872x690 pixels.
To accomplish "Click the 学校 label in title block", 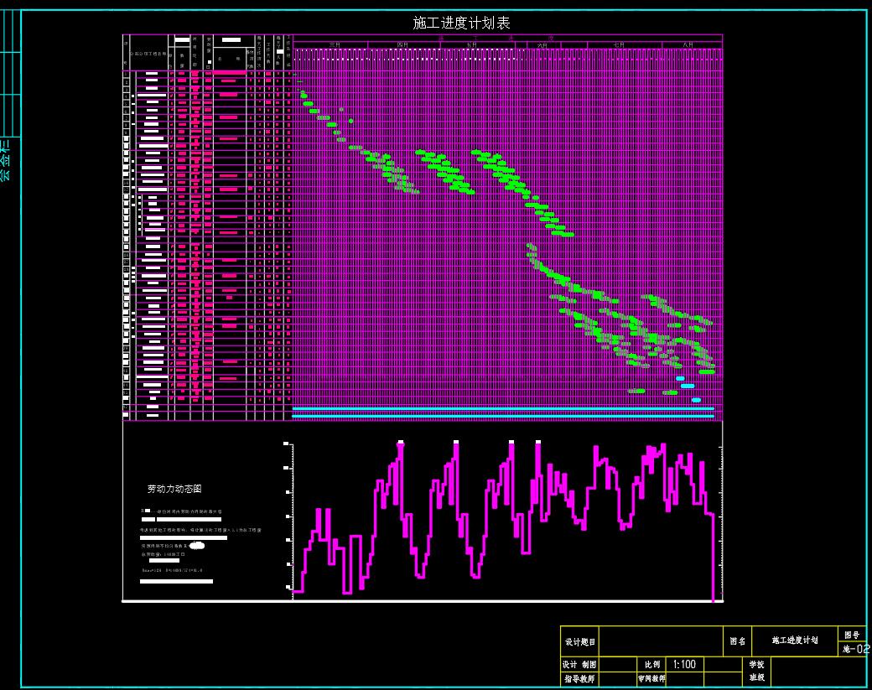I will tap(755, 664).
